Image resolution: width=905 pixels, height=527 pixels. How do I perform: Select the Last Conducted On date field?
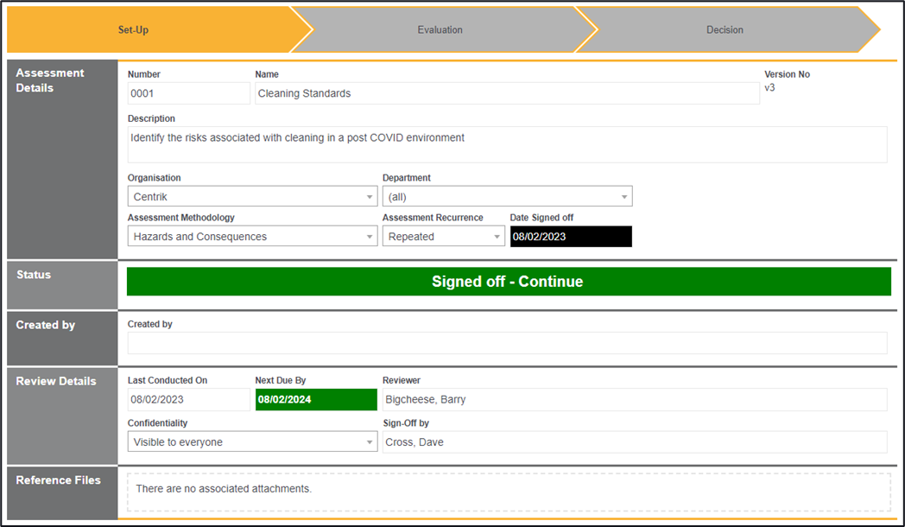click(x=188, y=400)
